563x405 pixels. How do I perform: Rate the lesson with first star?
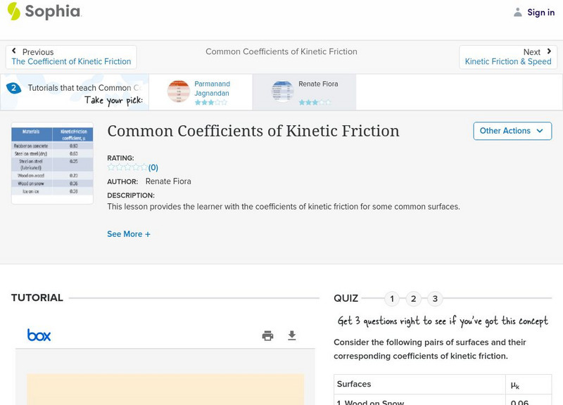tap(110, 167)
